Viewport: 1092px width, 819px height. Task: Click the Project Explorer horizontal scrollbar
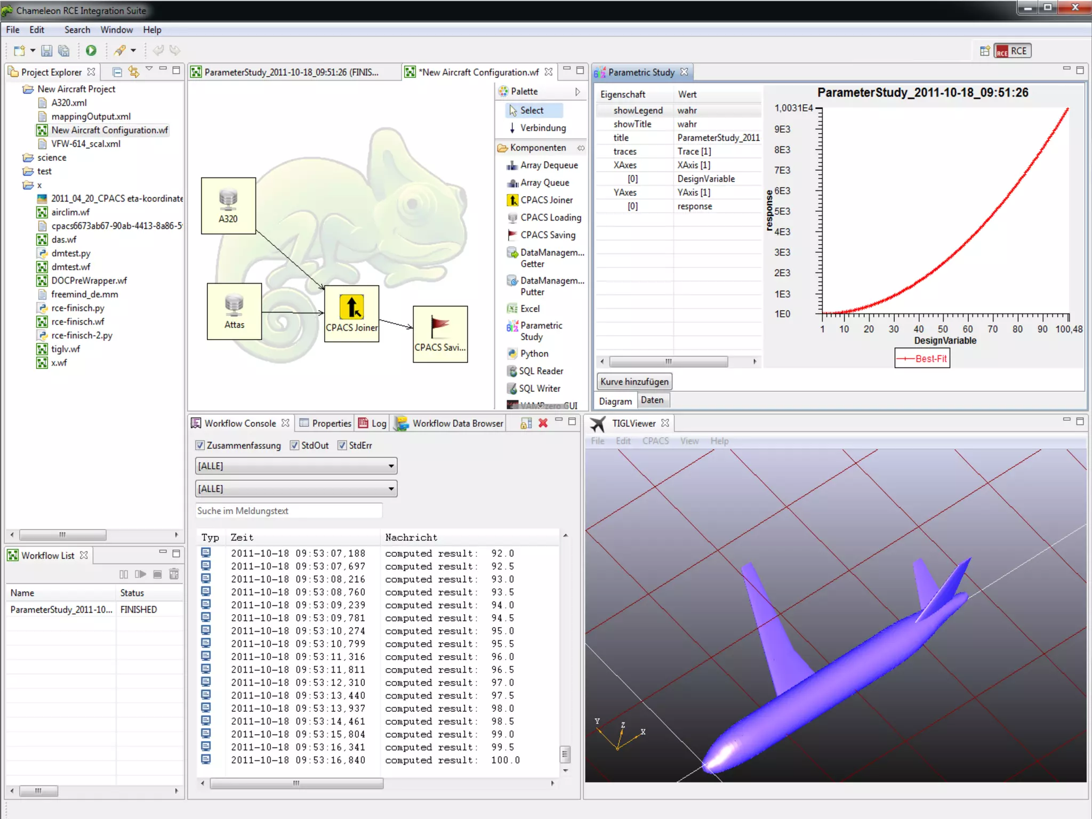pyautogui.click(x=63, y=534)
